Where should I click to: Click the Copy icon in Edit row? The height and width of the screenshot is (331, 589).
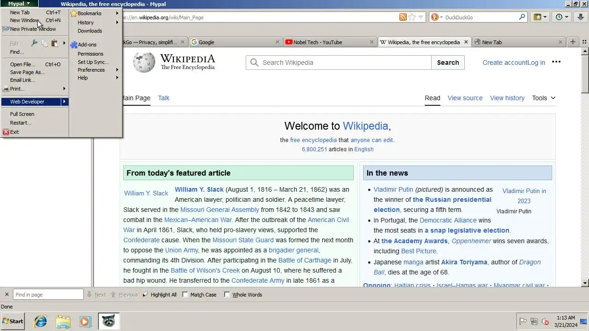click(x=45, y=43)
